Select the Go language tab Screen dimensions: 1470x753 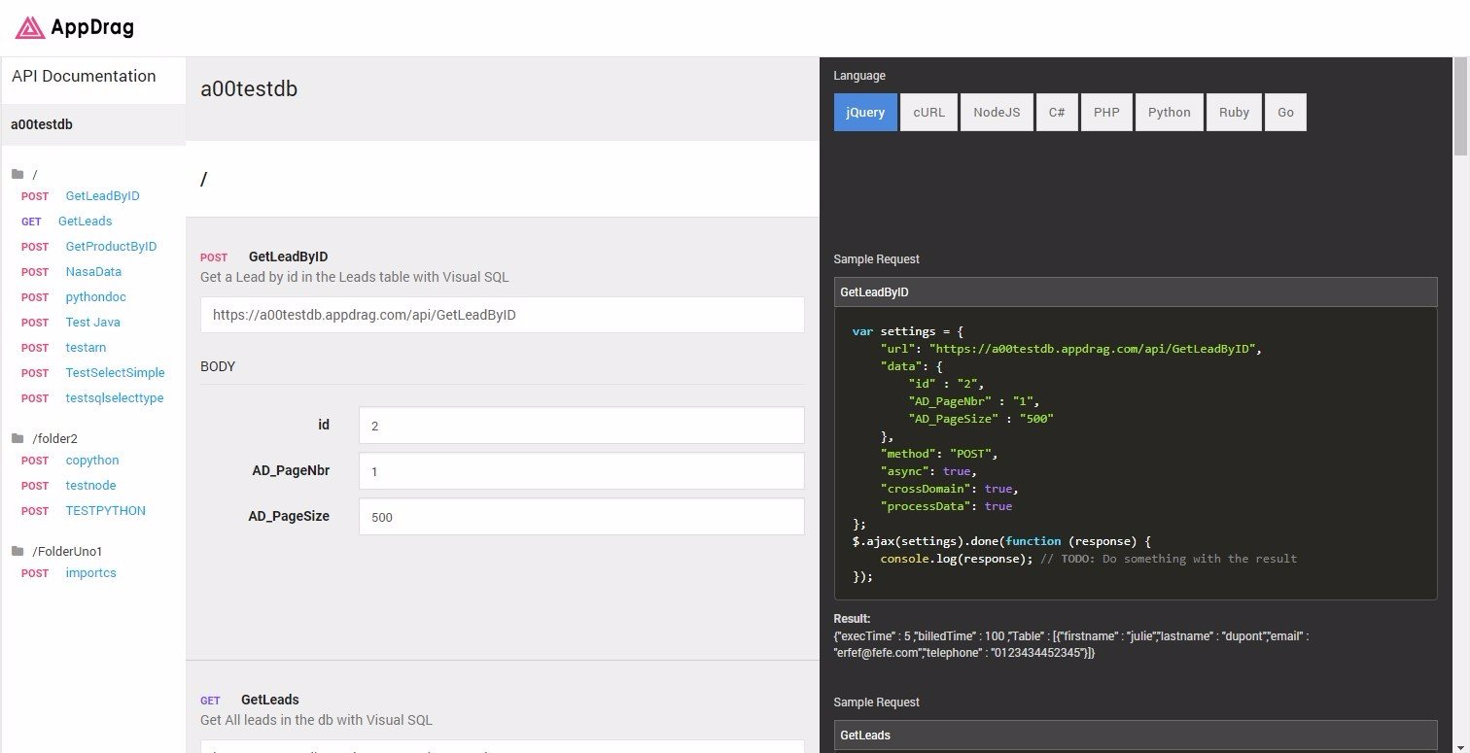[1285, 113]
